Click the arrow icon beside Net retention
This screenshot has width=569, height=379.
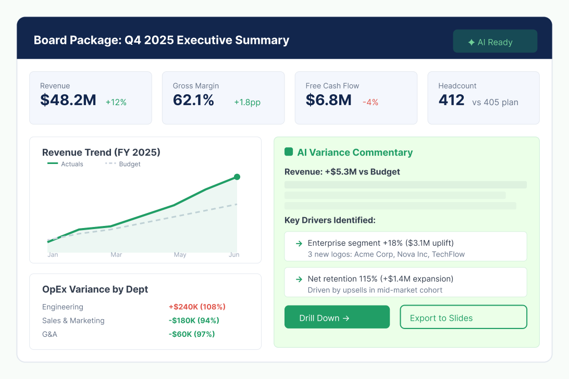coord(299,279)
